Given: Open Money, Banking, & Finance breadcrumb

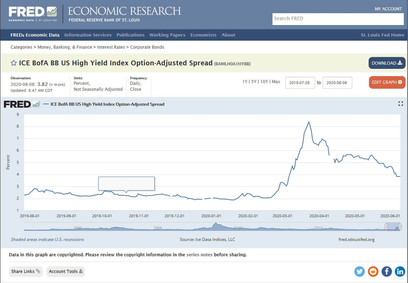Looking at the screenshot, I should pos(65,47).
